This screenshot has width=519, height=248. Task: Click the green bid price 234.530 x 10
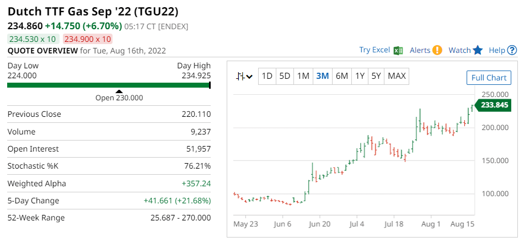tap(33, 39)
